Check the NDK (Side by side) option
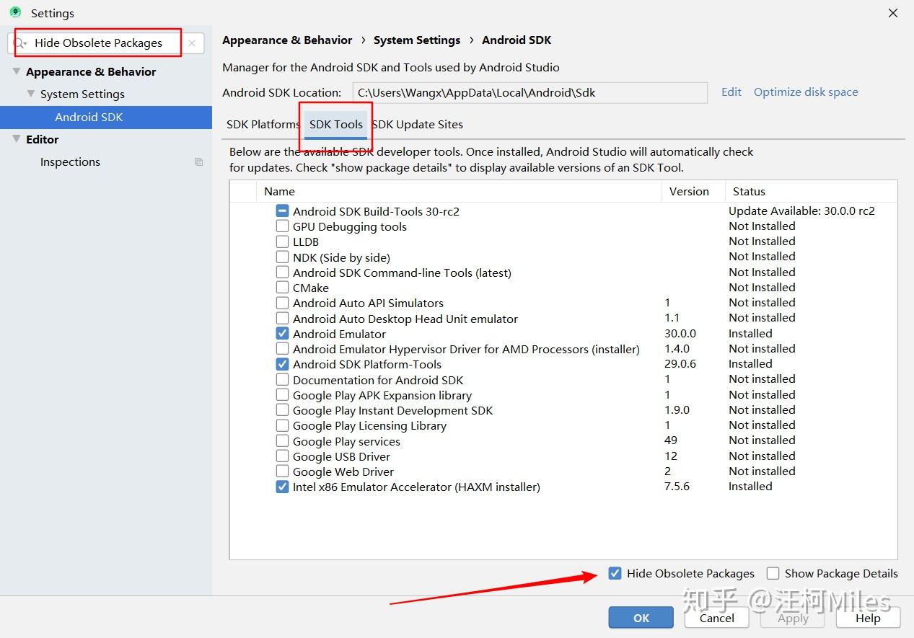 coord(282,257)
